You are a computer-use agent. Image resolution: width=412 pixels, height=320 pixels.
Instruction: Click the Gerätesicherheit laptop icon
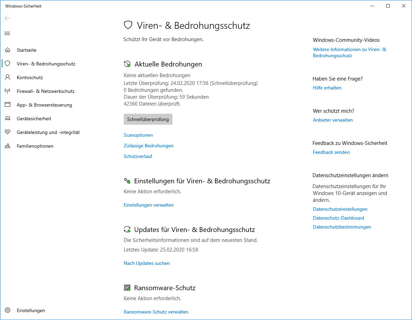[8, 119]
